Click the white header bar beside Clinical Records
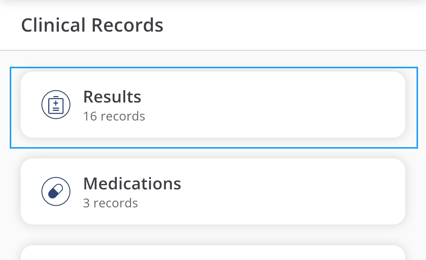 [x=296, y=25]
